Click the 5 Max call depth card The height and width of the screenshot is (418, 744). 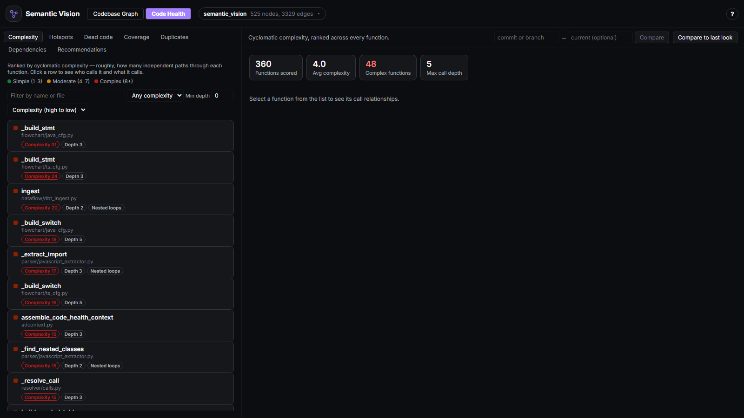(x=444, y=68)
